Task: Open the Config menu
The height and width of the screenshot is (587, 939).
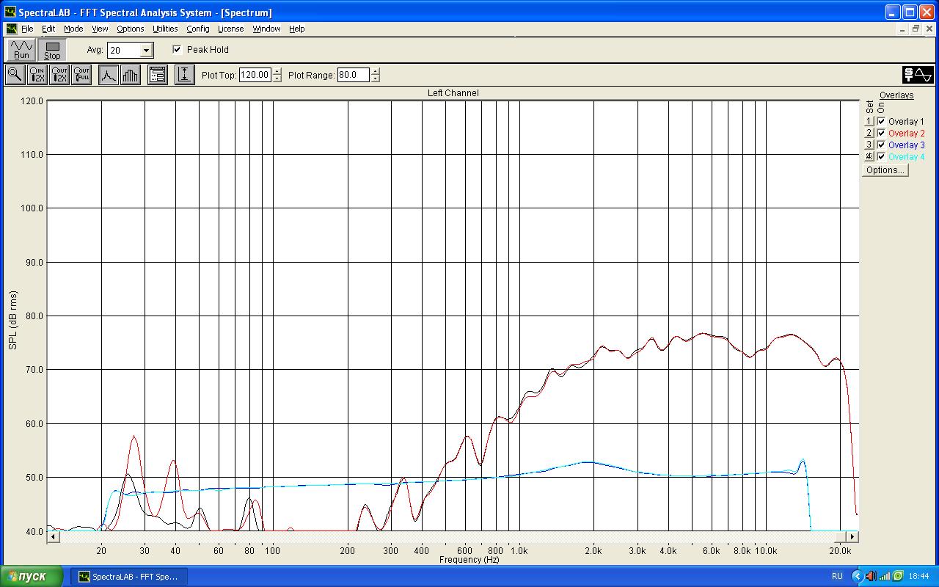Action: 197,29
